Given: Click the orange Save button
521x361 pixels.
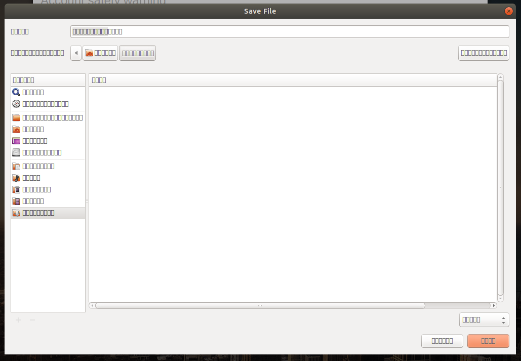Looking at the screenshot, I should point(488,341).
